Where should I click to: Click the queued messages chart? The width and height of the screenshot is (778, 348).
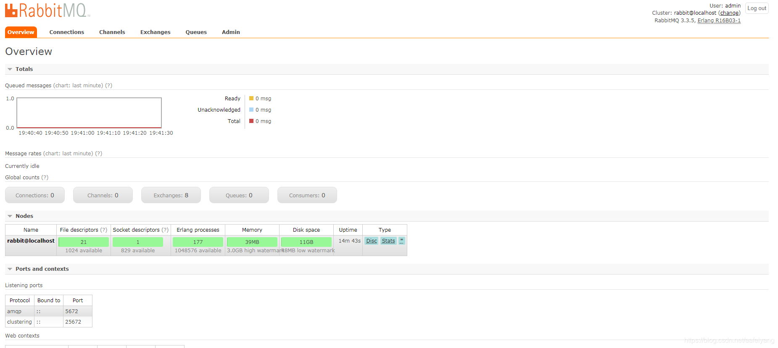click(x=89, y=113)
